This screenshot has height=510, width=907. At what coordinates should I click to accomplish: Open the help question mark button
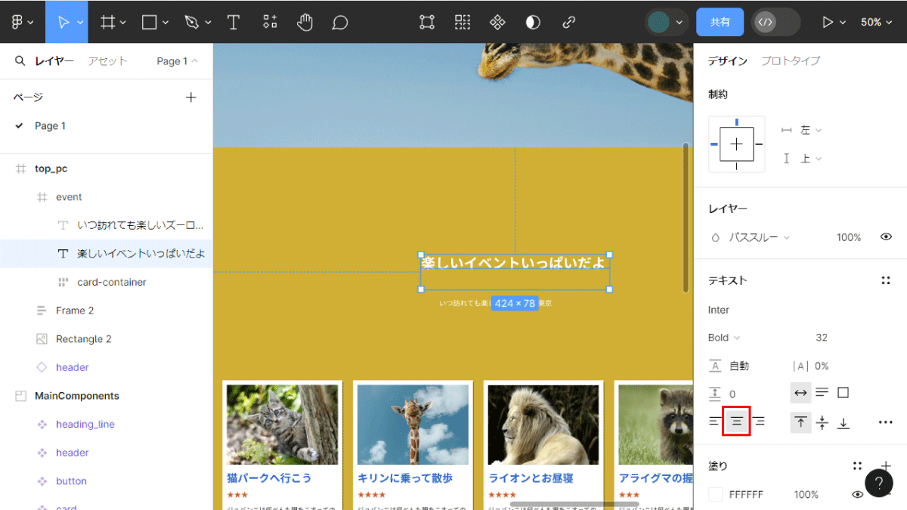pyautogui.click(x=879, y=483)
